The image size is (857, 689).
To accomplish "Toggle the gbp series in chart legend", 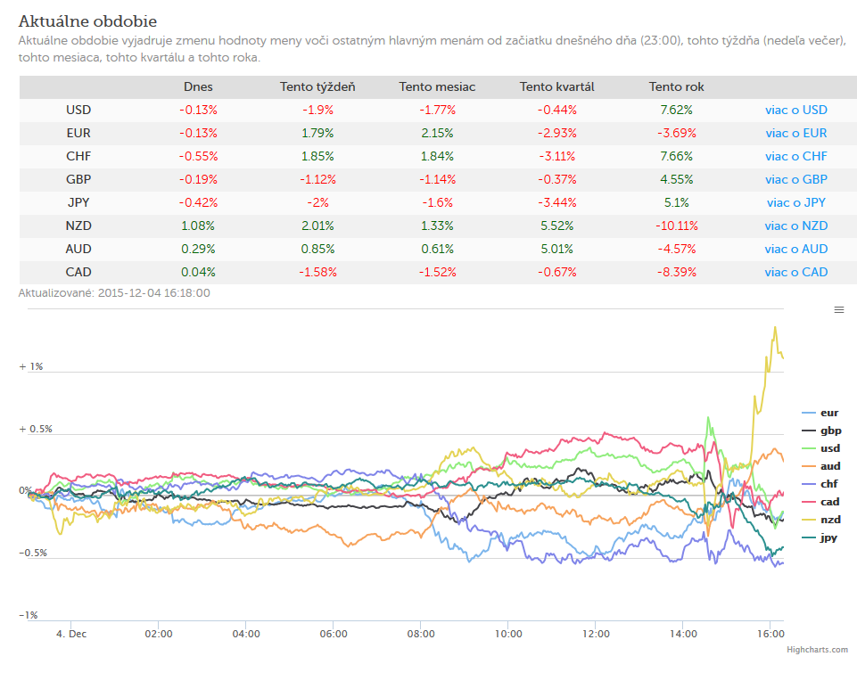I will pyautogui.click(x=821, y=431).
